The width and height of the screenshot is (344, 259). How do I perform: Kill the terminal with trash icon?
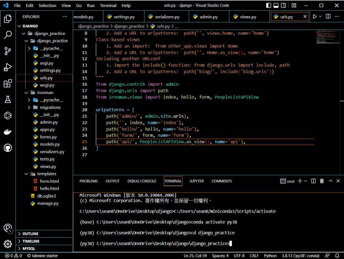click(322, 181)
